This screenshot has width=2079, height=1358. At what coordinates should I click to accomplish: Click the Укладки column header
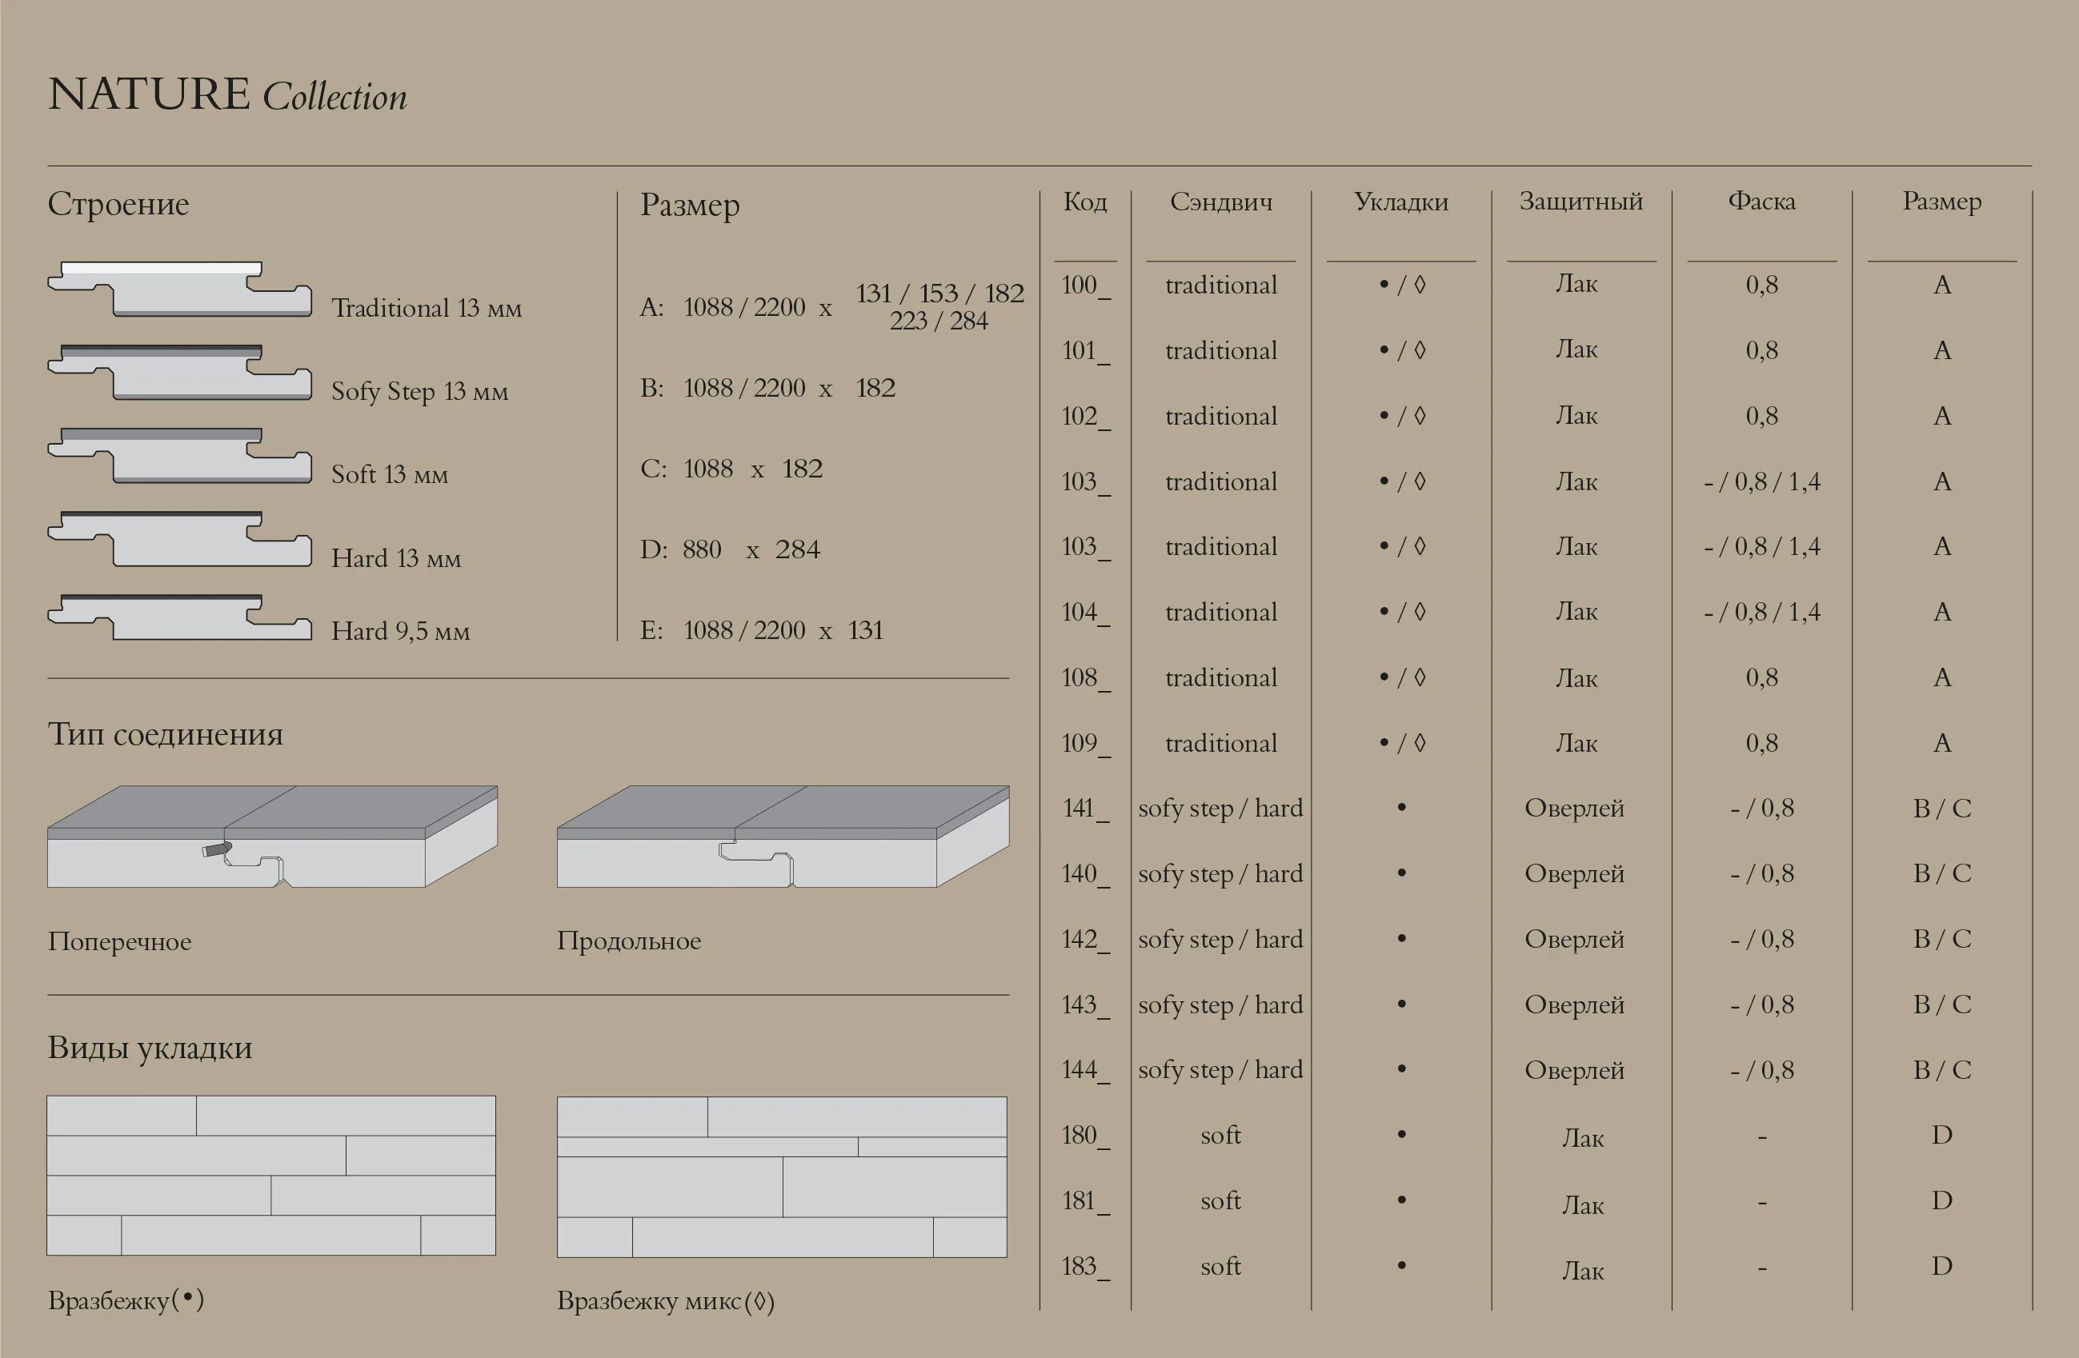(1401, 202)
